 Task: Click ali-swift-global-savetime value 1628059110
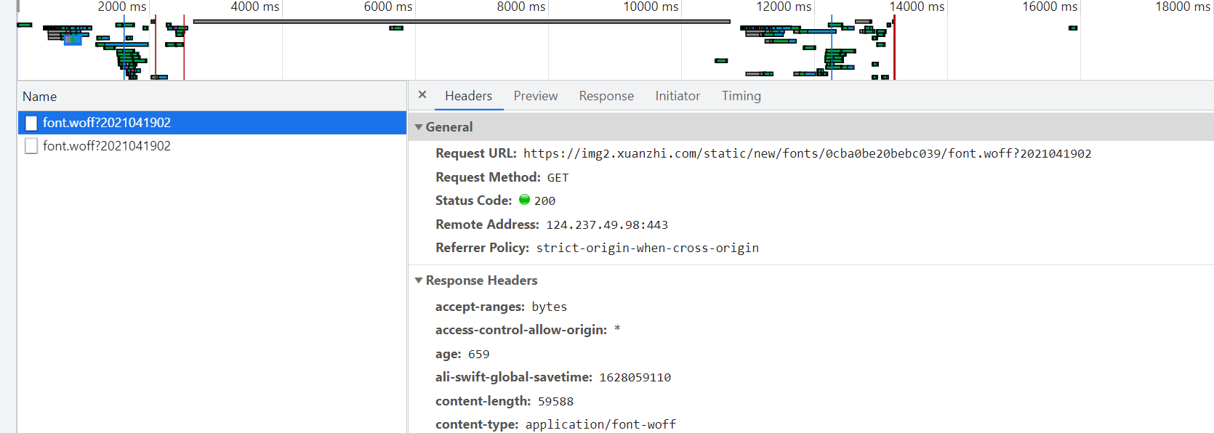pyautogui.click(x=635, y=378)
